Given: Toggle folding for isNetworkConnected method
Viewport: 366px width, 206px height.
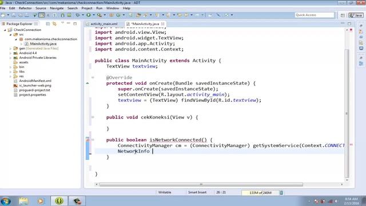Looking at the screenshot, I should click(x=93, y=140).
